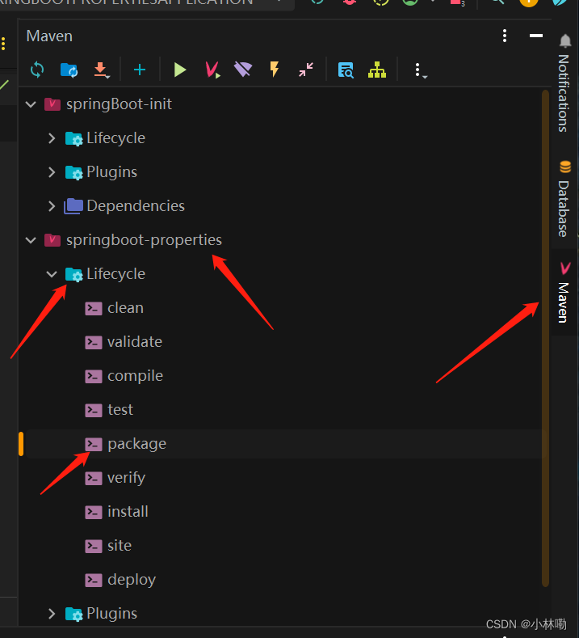
Task: Reload all Maven projects
Action: tap(37, 70)
